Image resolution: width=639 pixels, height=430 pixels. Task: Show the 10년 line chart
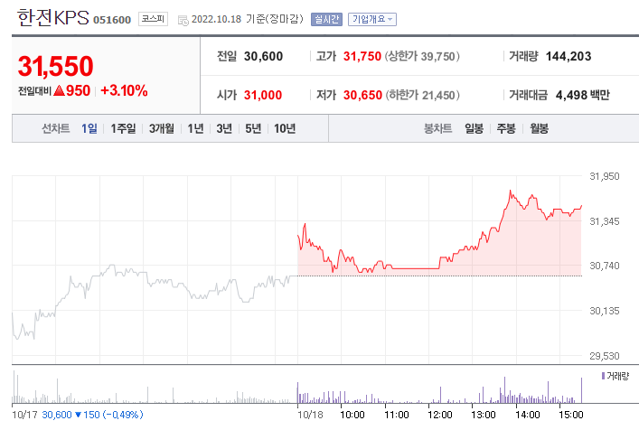coord(285,128)
